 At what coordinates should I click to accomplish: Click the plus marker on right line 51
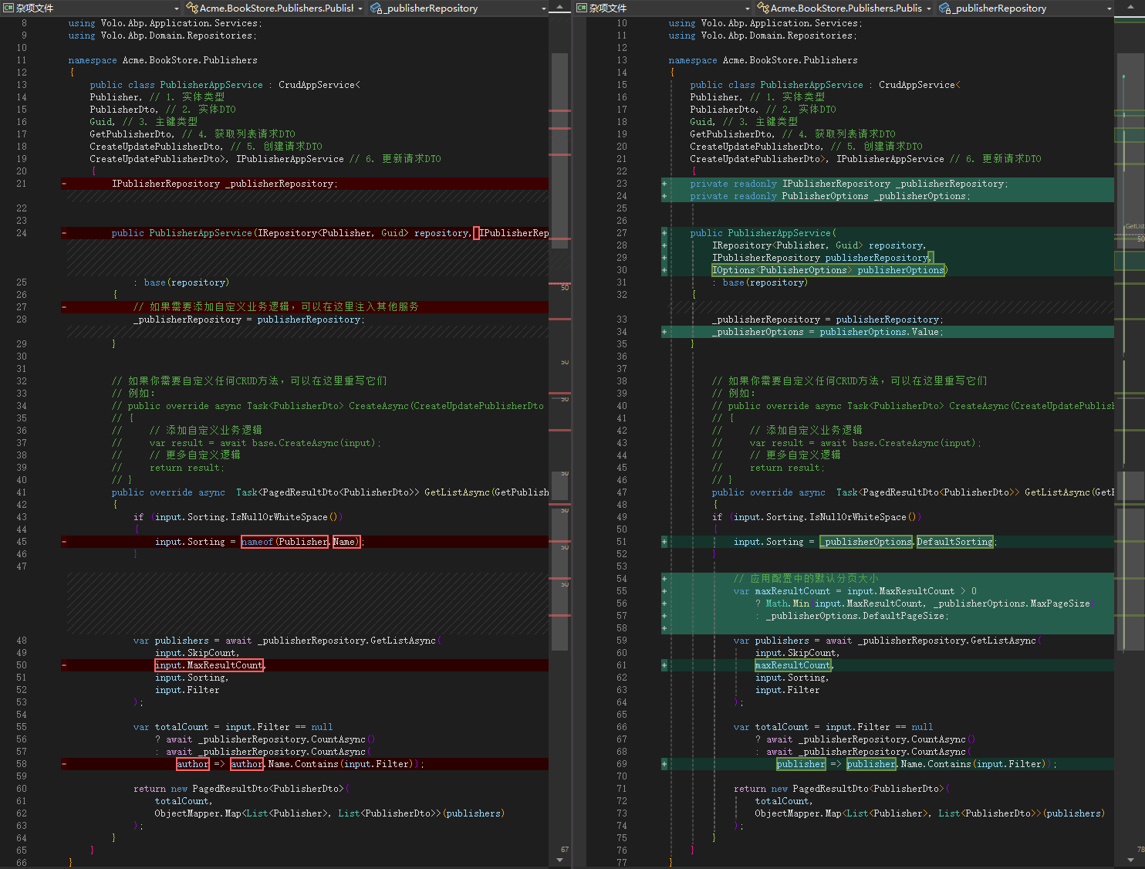664,542
